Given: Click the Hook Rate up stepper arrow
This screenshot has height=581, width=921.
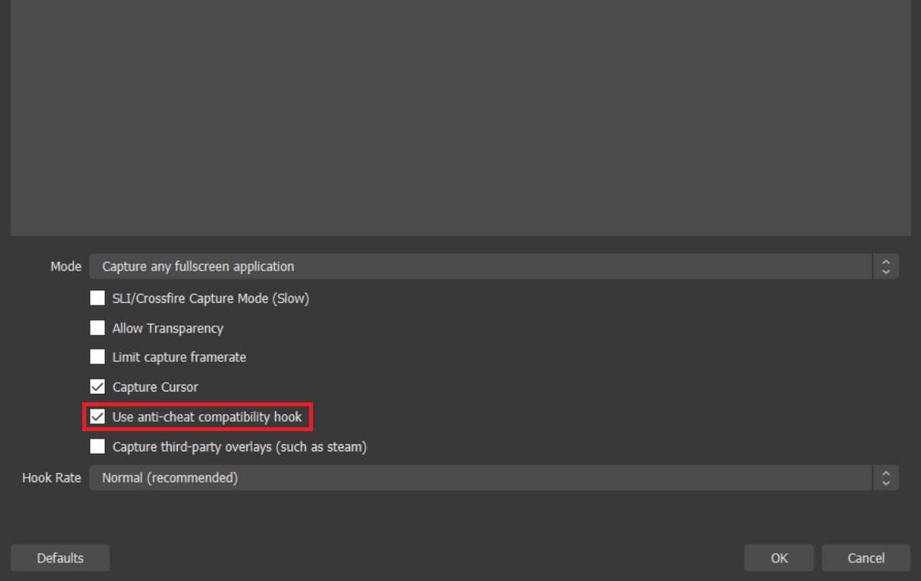Looking at the screenshot, I should pyautogui.click(x=885, y=473).
